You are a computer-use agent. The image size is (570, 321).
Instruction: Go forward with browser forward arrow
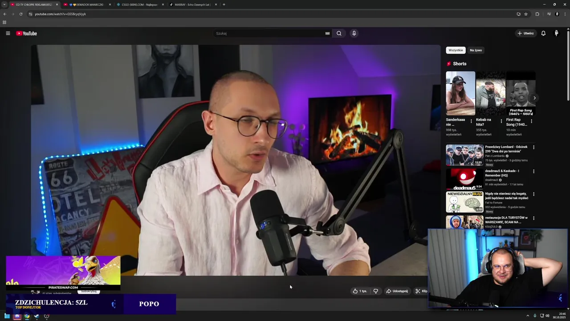click(x=12, y=14)
